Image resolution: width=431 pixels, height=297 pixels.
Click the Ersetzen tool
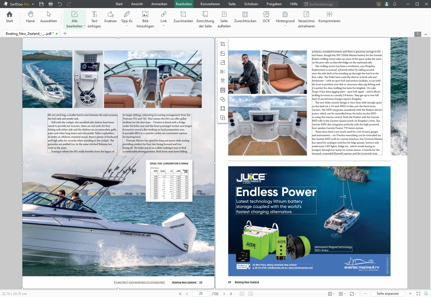pos(110,17)
